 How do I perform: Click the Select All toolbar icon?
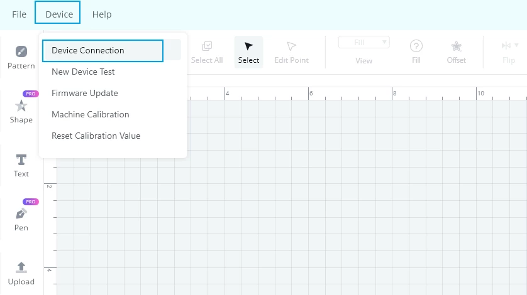(x=207, y=52)
